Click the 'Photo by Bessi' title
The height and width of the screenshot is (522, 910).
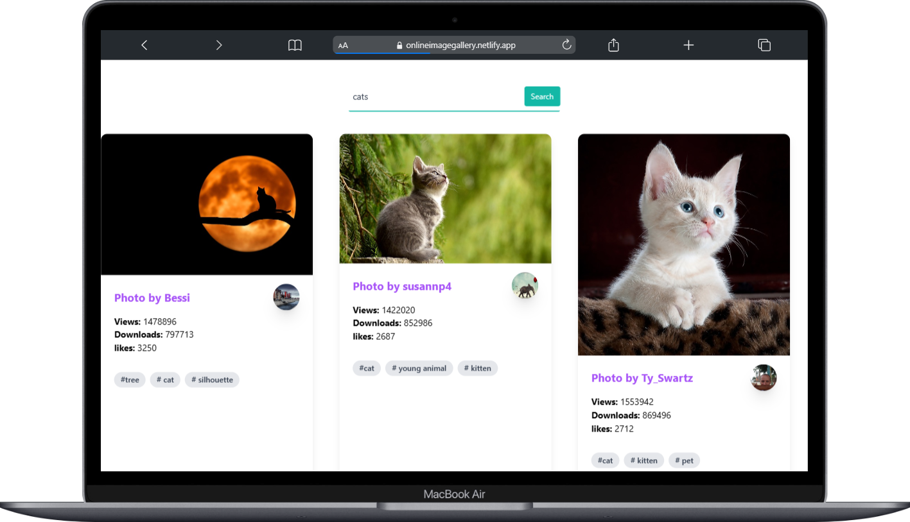[x=152, y=298]
